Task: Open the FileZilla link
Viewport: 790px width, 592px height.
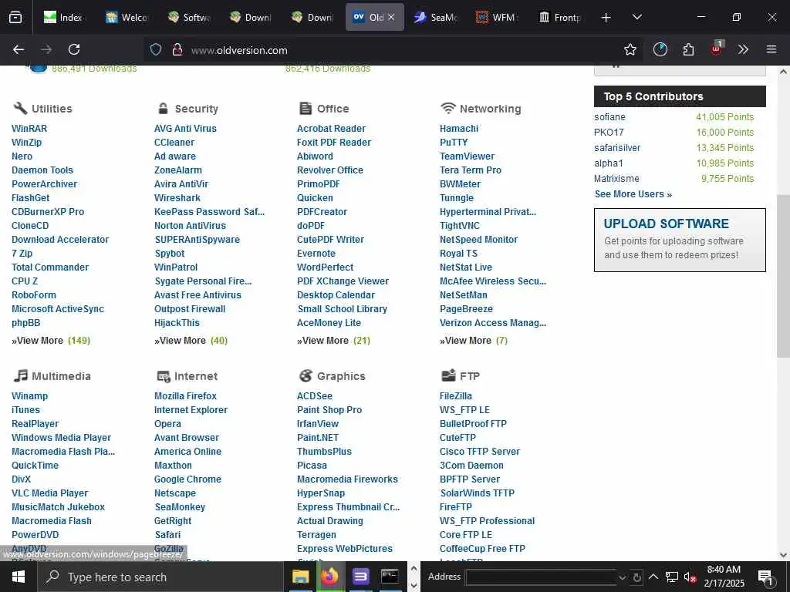Action: pos(455,396)
